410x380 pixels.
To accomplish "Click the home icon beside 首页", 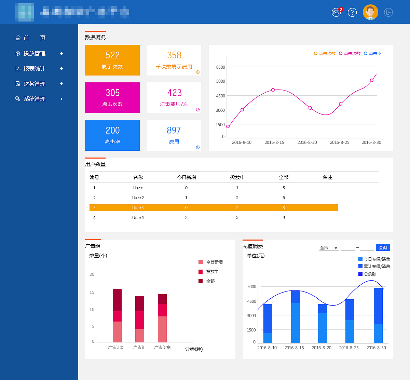I will [x=18, y=38].
